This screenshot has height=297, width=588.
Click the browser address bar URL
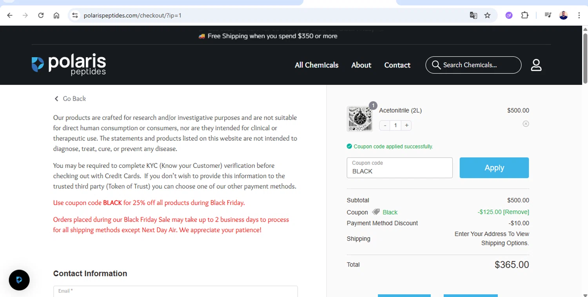132,15
